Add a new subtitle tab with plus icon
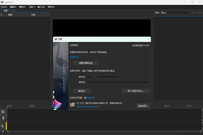The image size is (203, 135). (14, 11)
